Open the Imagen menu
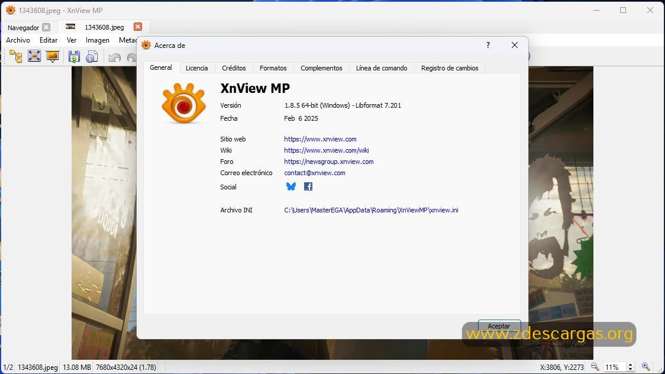Screen dimensions: 665x374 pyautogui.click(x=98, y=40)
